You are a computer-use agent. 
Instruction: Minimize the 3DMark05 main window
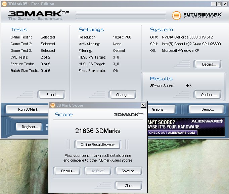(214, 4)
